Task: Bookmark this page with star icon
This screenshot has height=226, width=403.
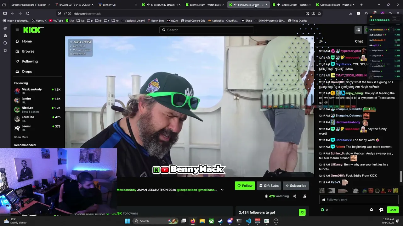Action: pyautogui.click(x=319, y=13)
